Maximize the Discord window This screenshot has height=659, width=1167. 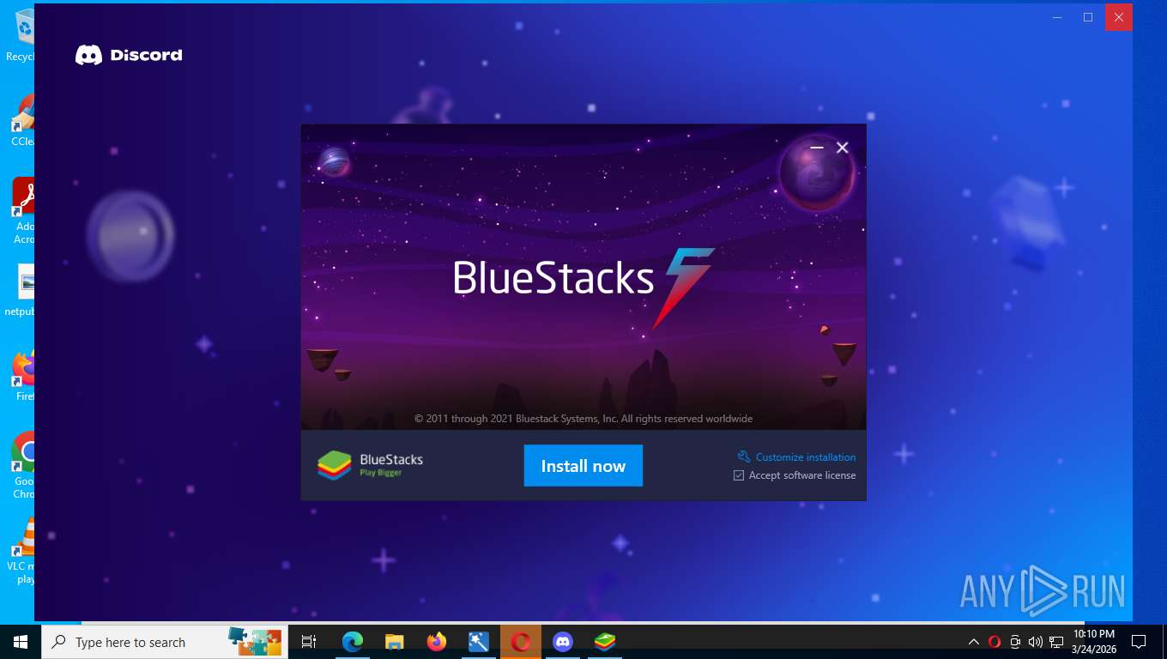pos(1088,17)
